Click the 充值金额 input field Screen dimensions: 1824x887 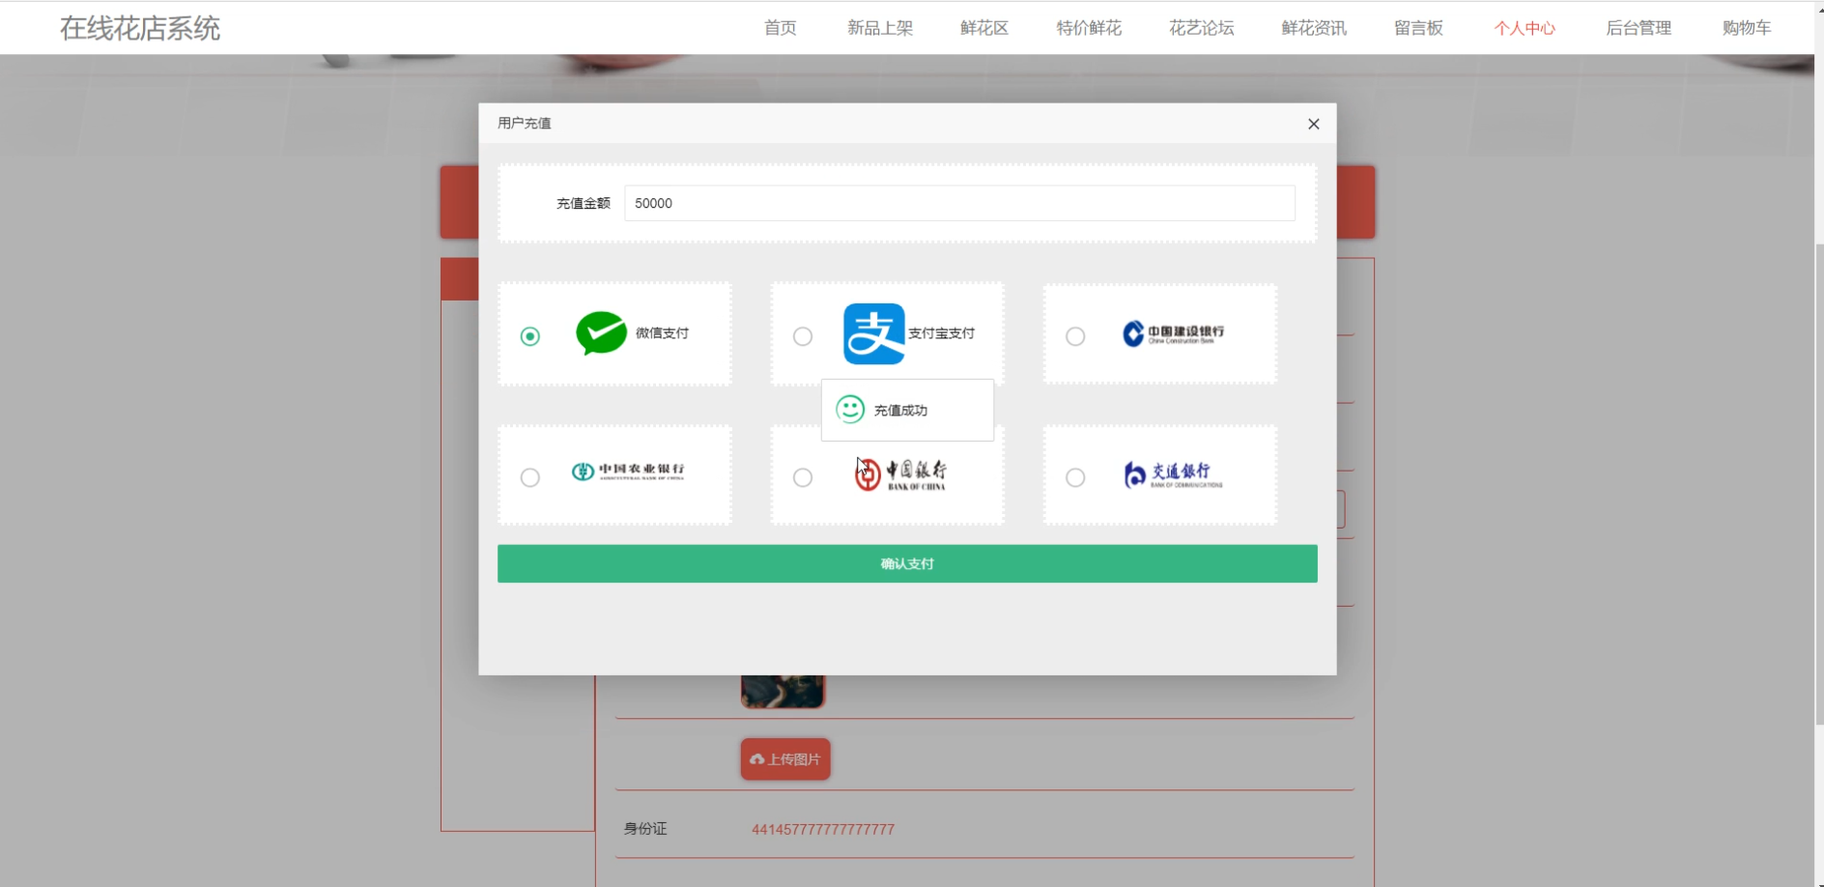[959, 203]
